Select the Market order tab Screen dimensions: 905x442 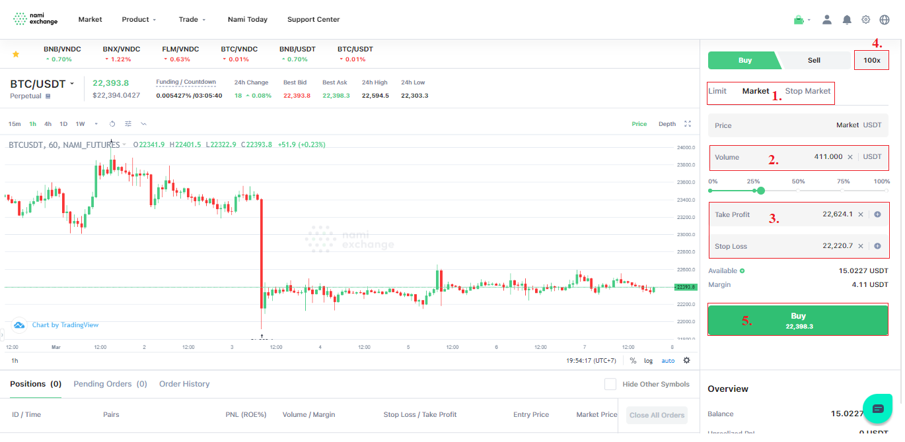point(756,91)
